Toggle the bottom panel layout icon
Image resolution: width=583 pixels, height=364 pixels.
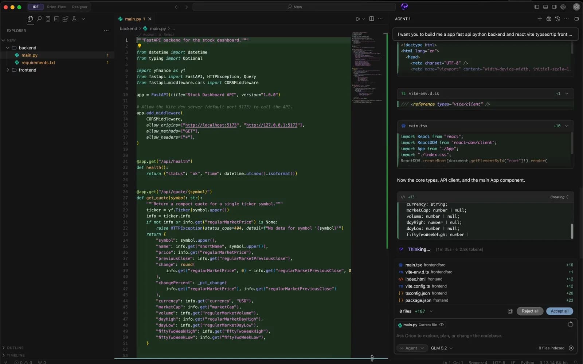click(x=545, y=7)
